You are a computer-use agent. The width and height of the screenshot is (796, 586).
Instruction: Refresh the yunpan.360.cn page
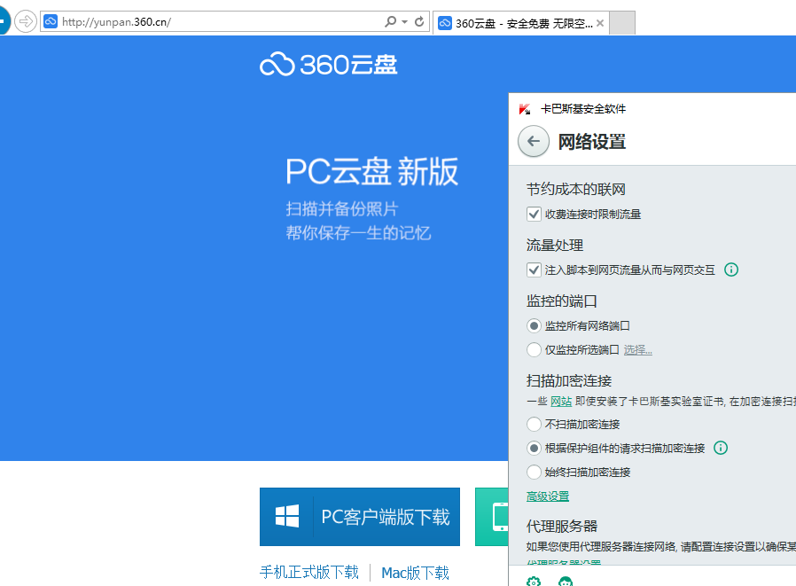(419, 22)
